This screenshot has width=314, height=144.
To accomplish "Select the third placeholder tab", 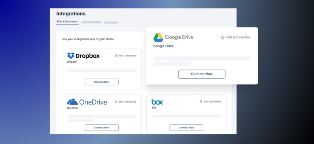I will click(x=111, y=22).
